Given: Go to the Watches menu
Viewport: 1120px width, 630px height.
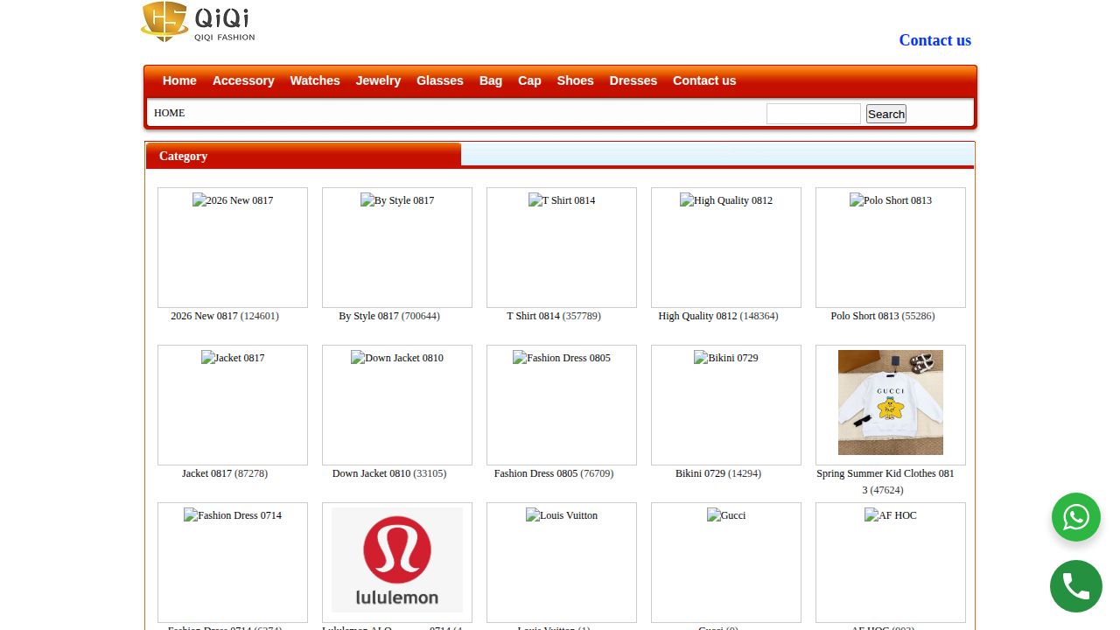Looking at the screenshot, I should pyautogui.click(x=315, y=80).
